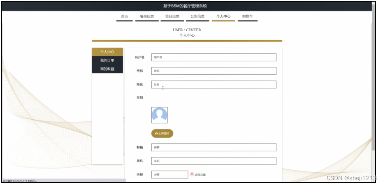Image resolution: width=383 pixels, height=185 pixels.
Task: Click the 邮箱 input field
Action: coord(214,148)
